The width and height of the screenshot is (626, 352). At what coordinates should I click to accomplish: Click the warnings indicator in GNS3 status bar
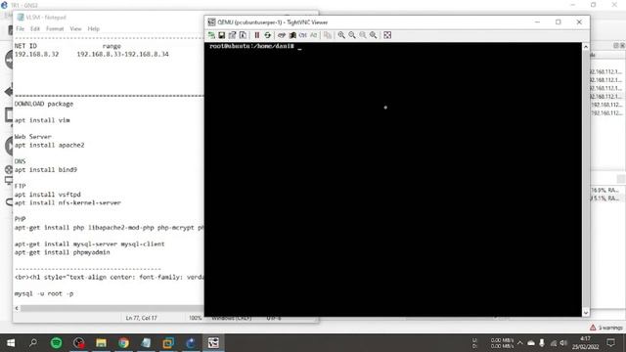coord(606,328)
